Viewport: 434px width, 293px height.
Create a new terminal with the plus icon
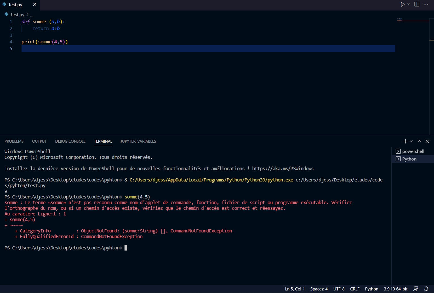click(405, 141)
